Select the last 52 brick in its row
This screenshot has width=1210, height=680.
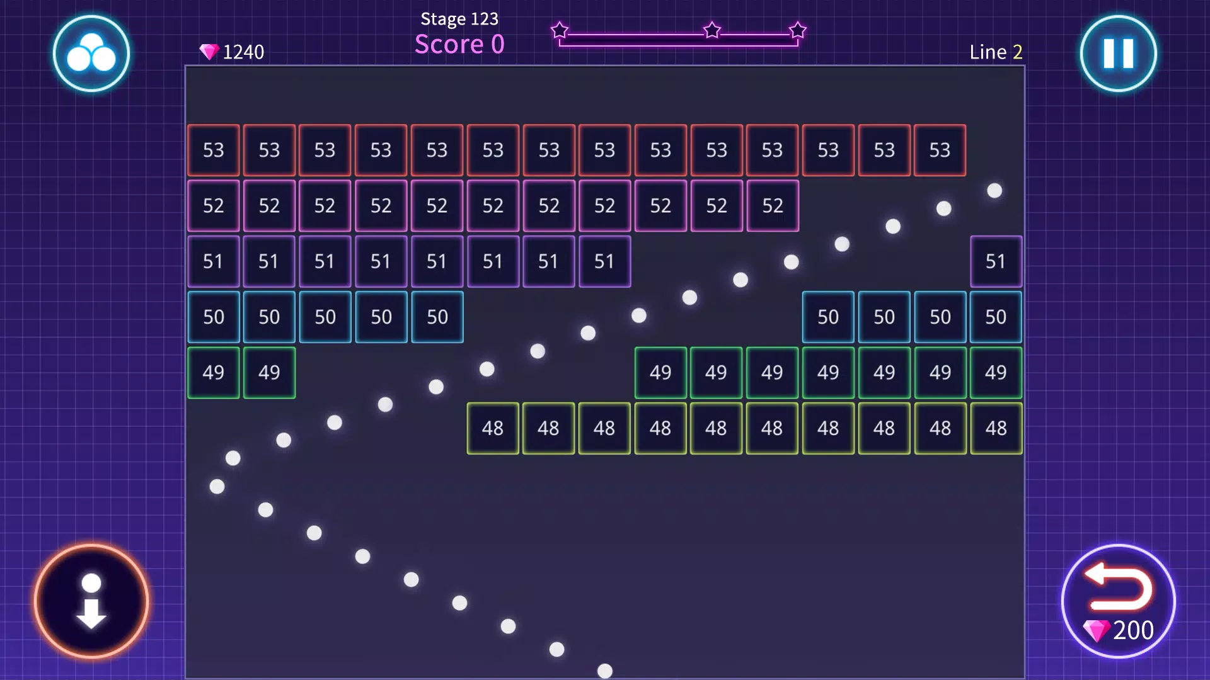(x=772, y=205)
